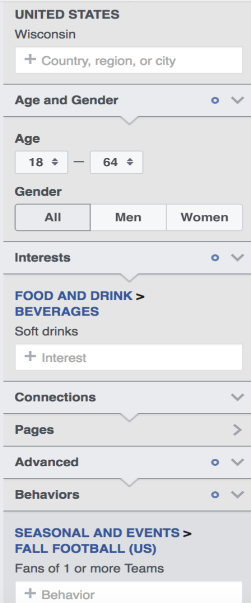Collapse the Advanced section chevron
Image resolution: width=251 pixels, height=603 pixels.
[x=237, y=462]
